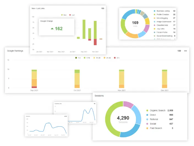Open the small Sessions line chart thumbnail
This screenshot has width=194, height=146.
[x=46, y=125]
